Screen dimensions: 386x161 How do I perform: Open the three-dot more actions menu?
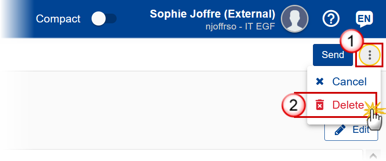(370, 55)
